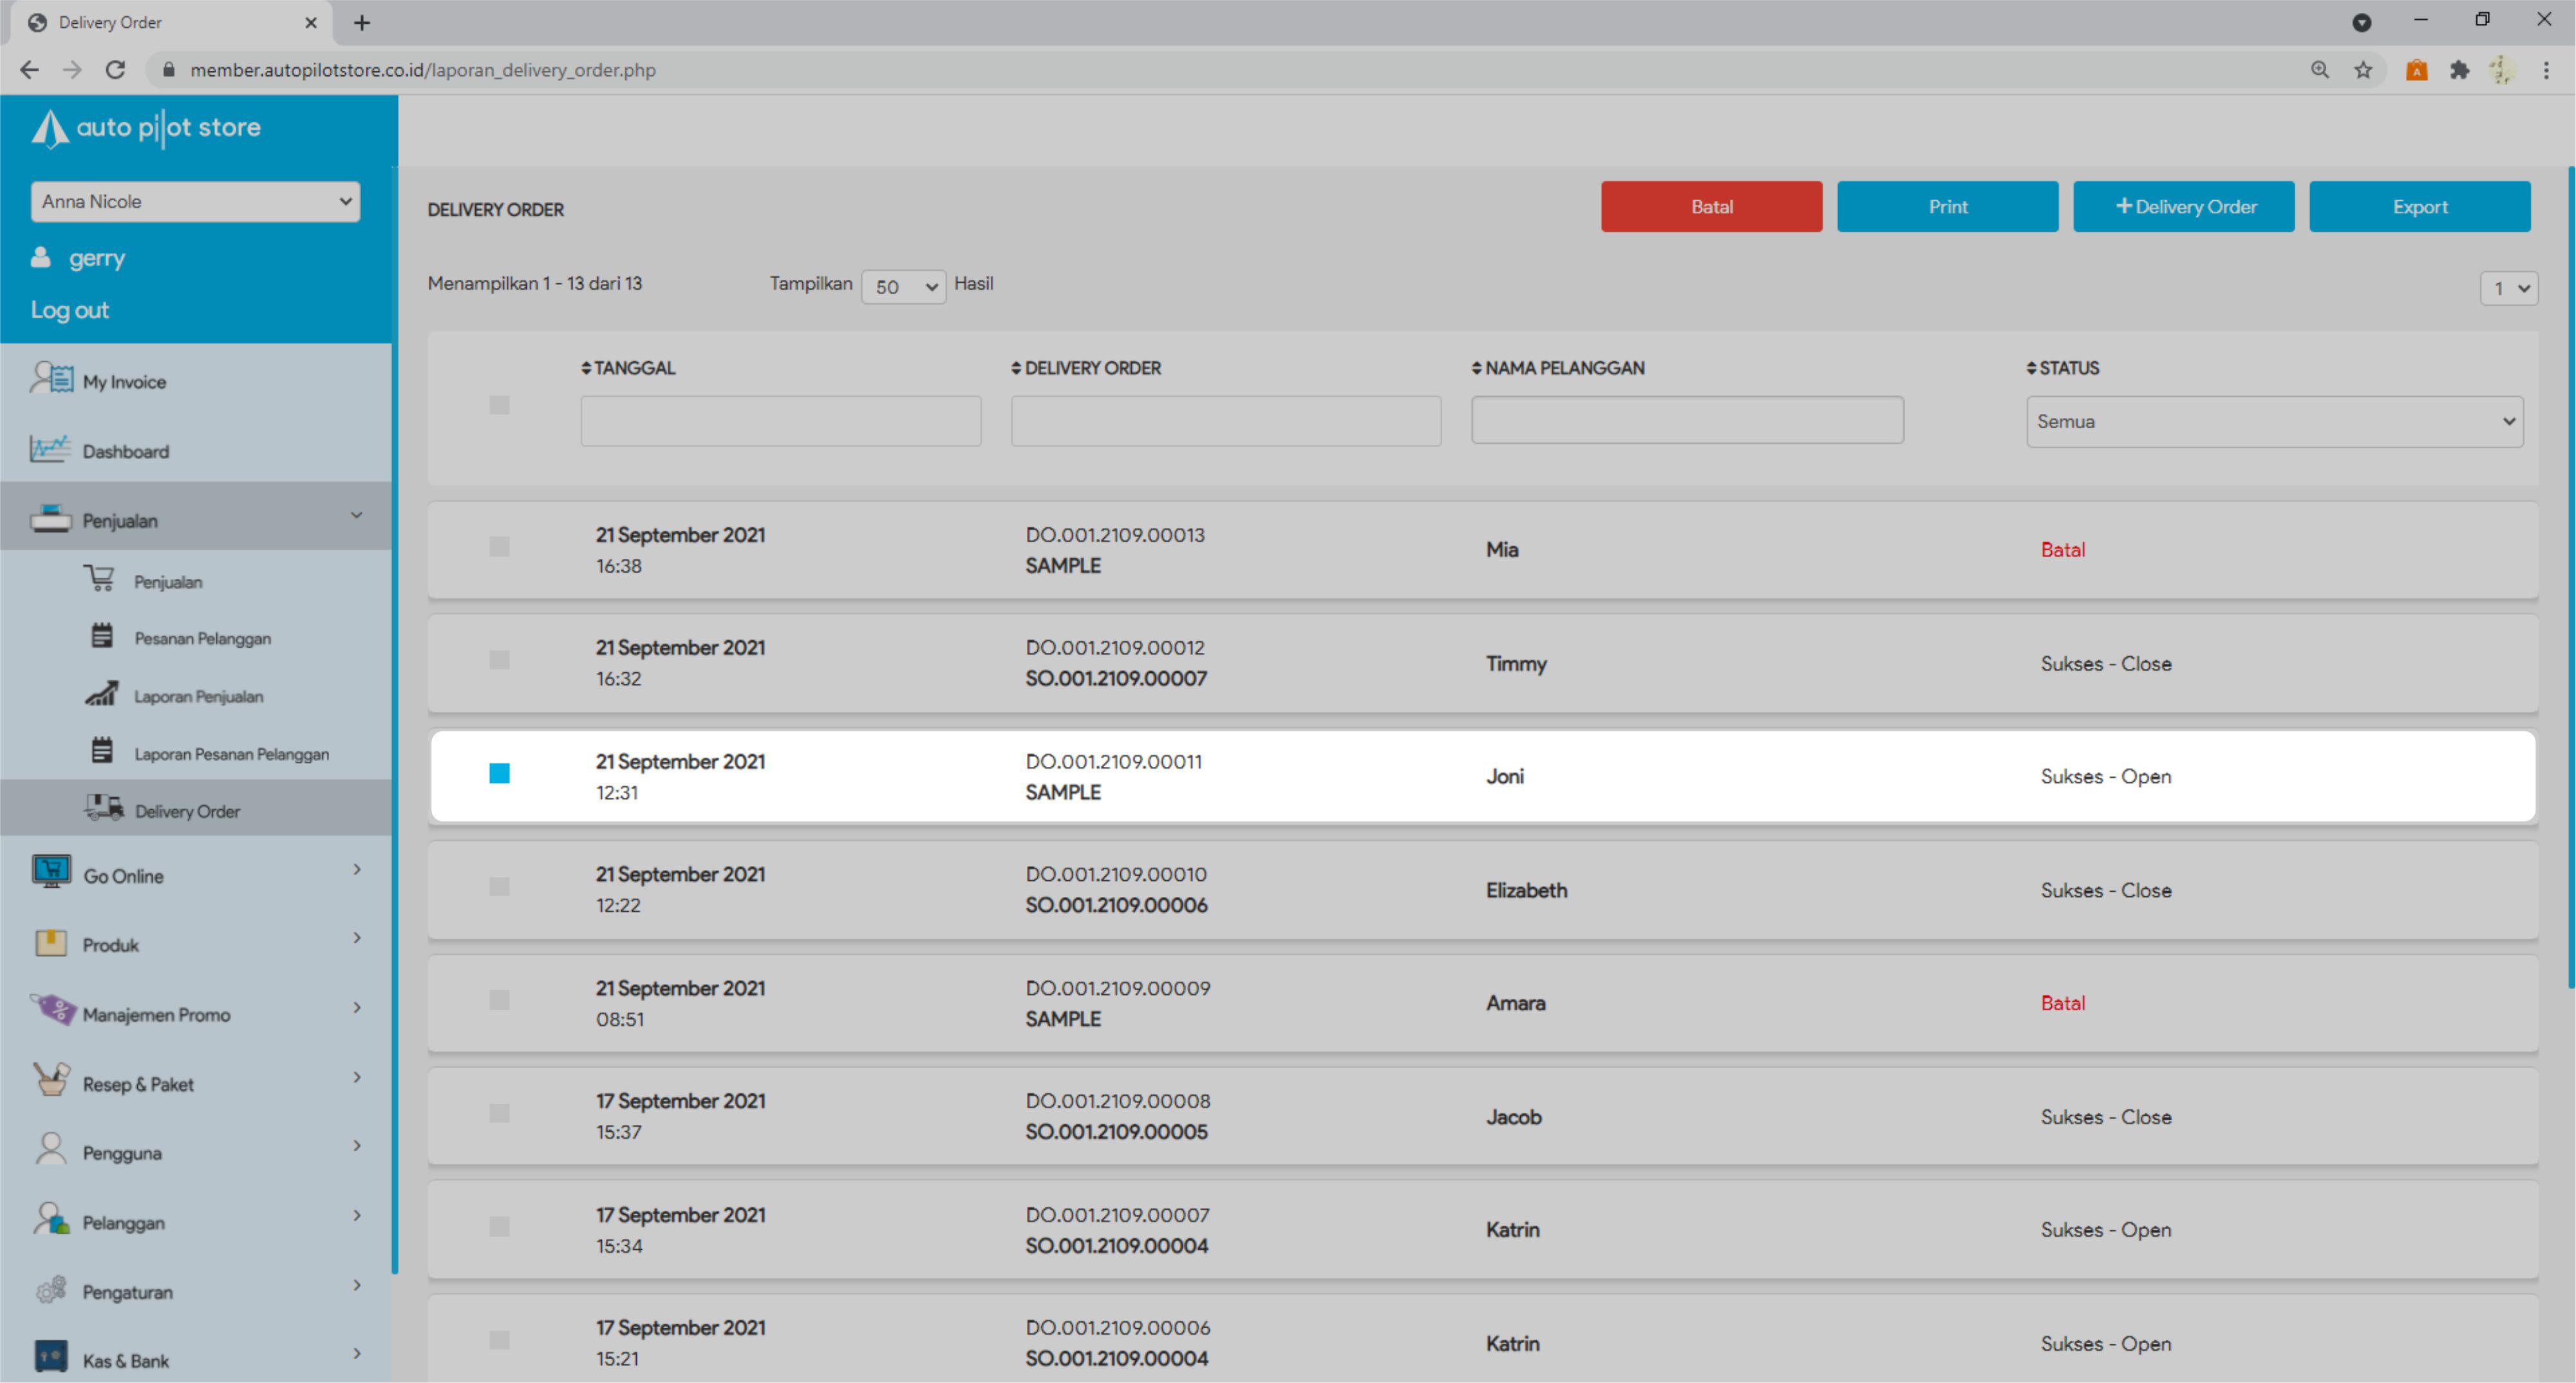Open Dashboard via its chart icon
Viewport: 2576px width, 1383px height.
coord(50,449)
